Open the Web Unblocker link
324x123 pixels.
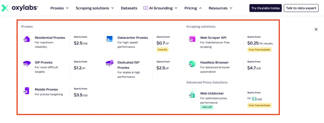click(x=212, y=93)
